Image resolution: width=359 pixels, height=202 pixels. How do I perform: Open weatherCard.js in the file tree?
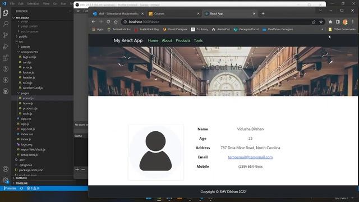[33, 88]
